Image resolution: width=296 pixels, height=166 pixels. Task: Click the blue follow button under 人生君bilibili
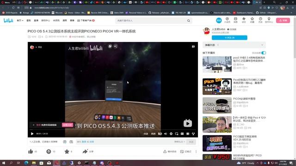229,38
